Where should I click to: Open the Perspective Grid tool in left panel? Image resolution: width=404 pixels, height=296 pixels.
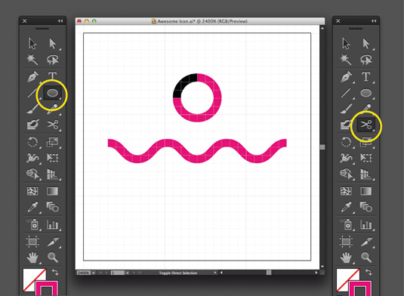pos(53,174)
